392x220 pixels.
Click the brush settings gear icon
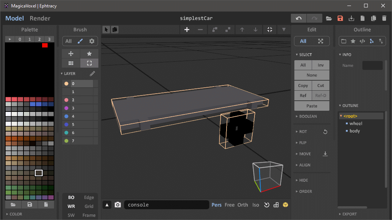click(92, 41)
